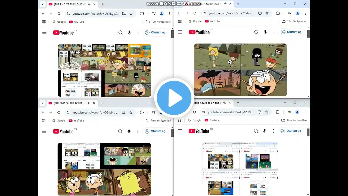Screen dimensions: 348x196
Task: Open YouTube settings dots in the O6tbHL window
Action: [138, 131]
